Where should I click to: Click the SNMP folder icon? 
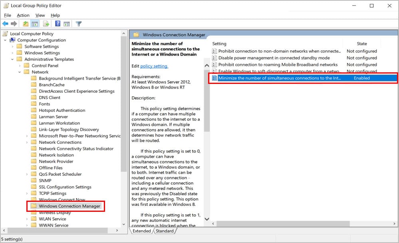(x=34, y=180)
